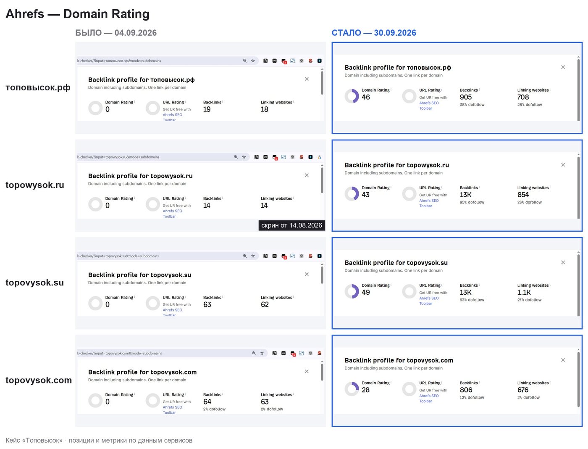
Task: Red S extension icon beside topovysok.com address bar
Action: [x=320, y=354]
